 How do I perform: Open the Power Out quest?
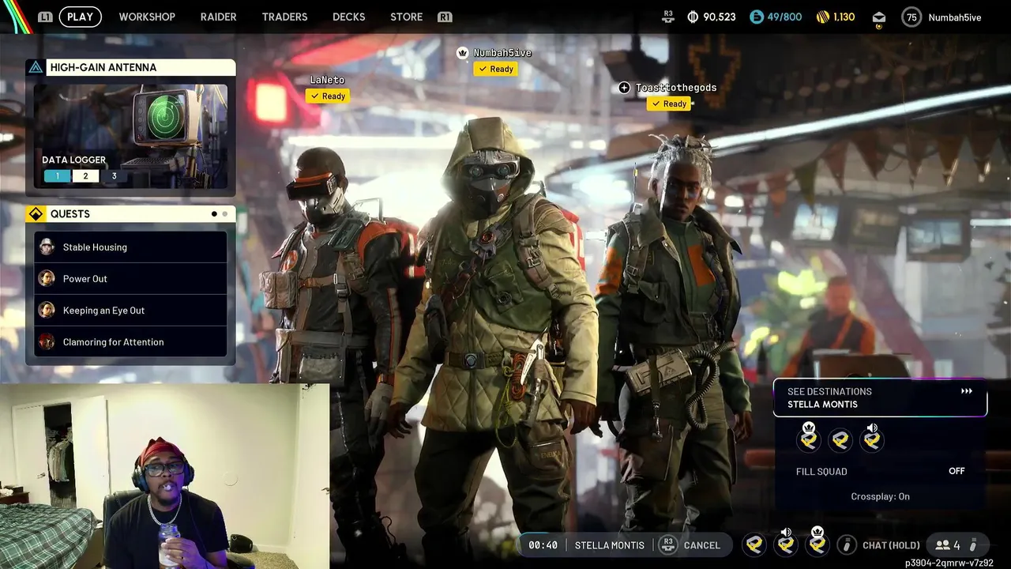point(130,279)
